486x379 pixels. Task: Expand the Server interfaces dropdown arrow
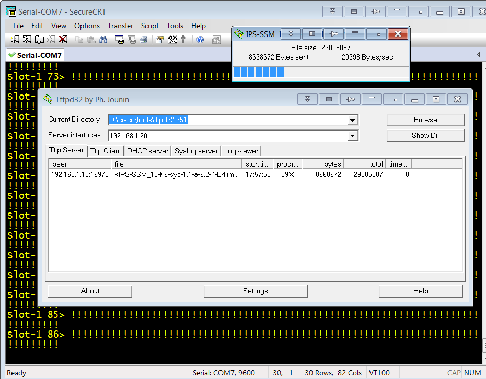click(x=352, y=136)
